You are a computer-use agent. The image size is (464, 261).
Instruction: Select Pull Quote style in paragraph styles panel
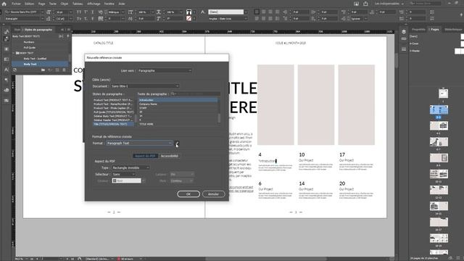[30, 47]
